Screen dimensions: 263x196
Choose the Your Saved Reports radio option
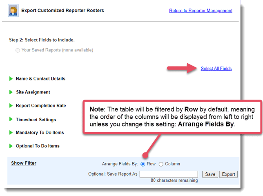pyautogui.click(x=18, y=50)
